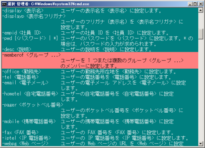This screenshot has height=148, width=205.
Task: Click the '-webpg <Web ページ>' option text
Action: [x=25, y=144]
